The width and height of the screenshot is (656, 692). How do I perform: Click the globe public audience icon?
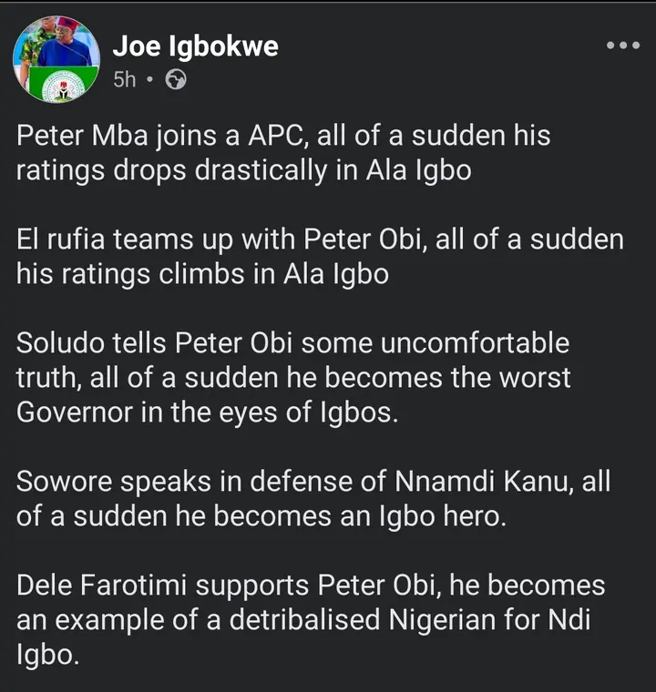tap(176, 80)
